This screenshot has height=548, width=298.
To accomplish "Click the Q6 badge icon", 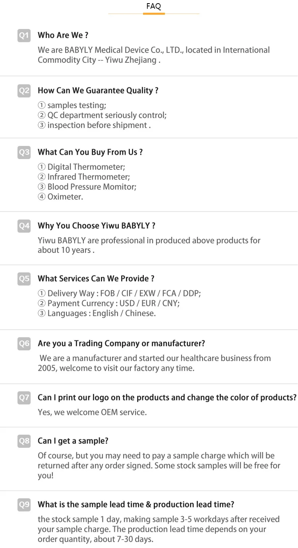I will coord(24,344).
